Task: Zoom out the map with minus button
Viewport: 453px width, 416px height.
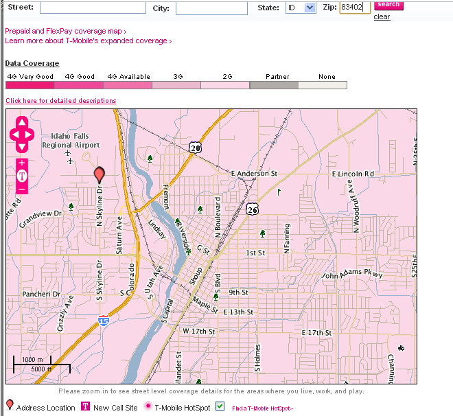Action: tap(22, 189)
